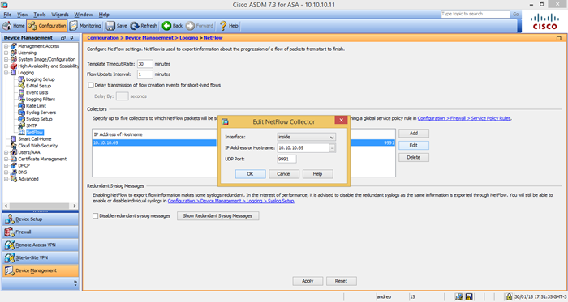Select Rate Limit in the tree

[x=36, y=106]
